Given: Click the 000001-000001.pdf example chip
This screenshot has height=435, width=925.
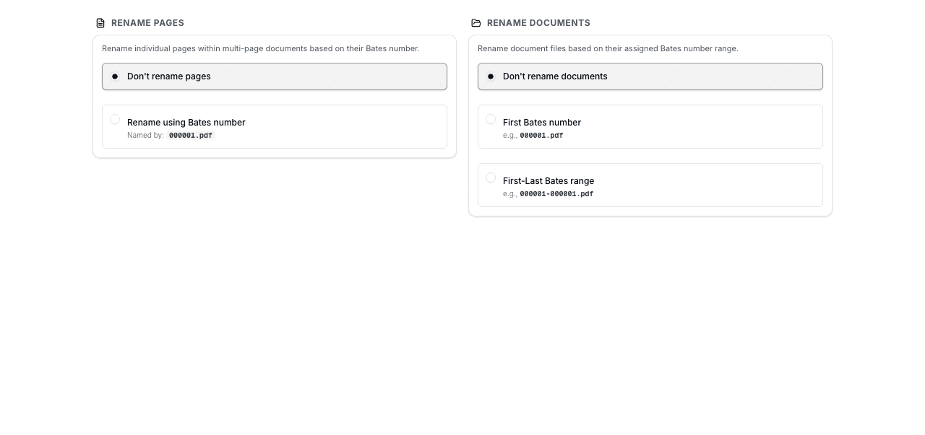Looking at the screenshot, I should coord(556,193).
